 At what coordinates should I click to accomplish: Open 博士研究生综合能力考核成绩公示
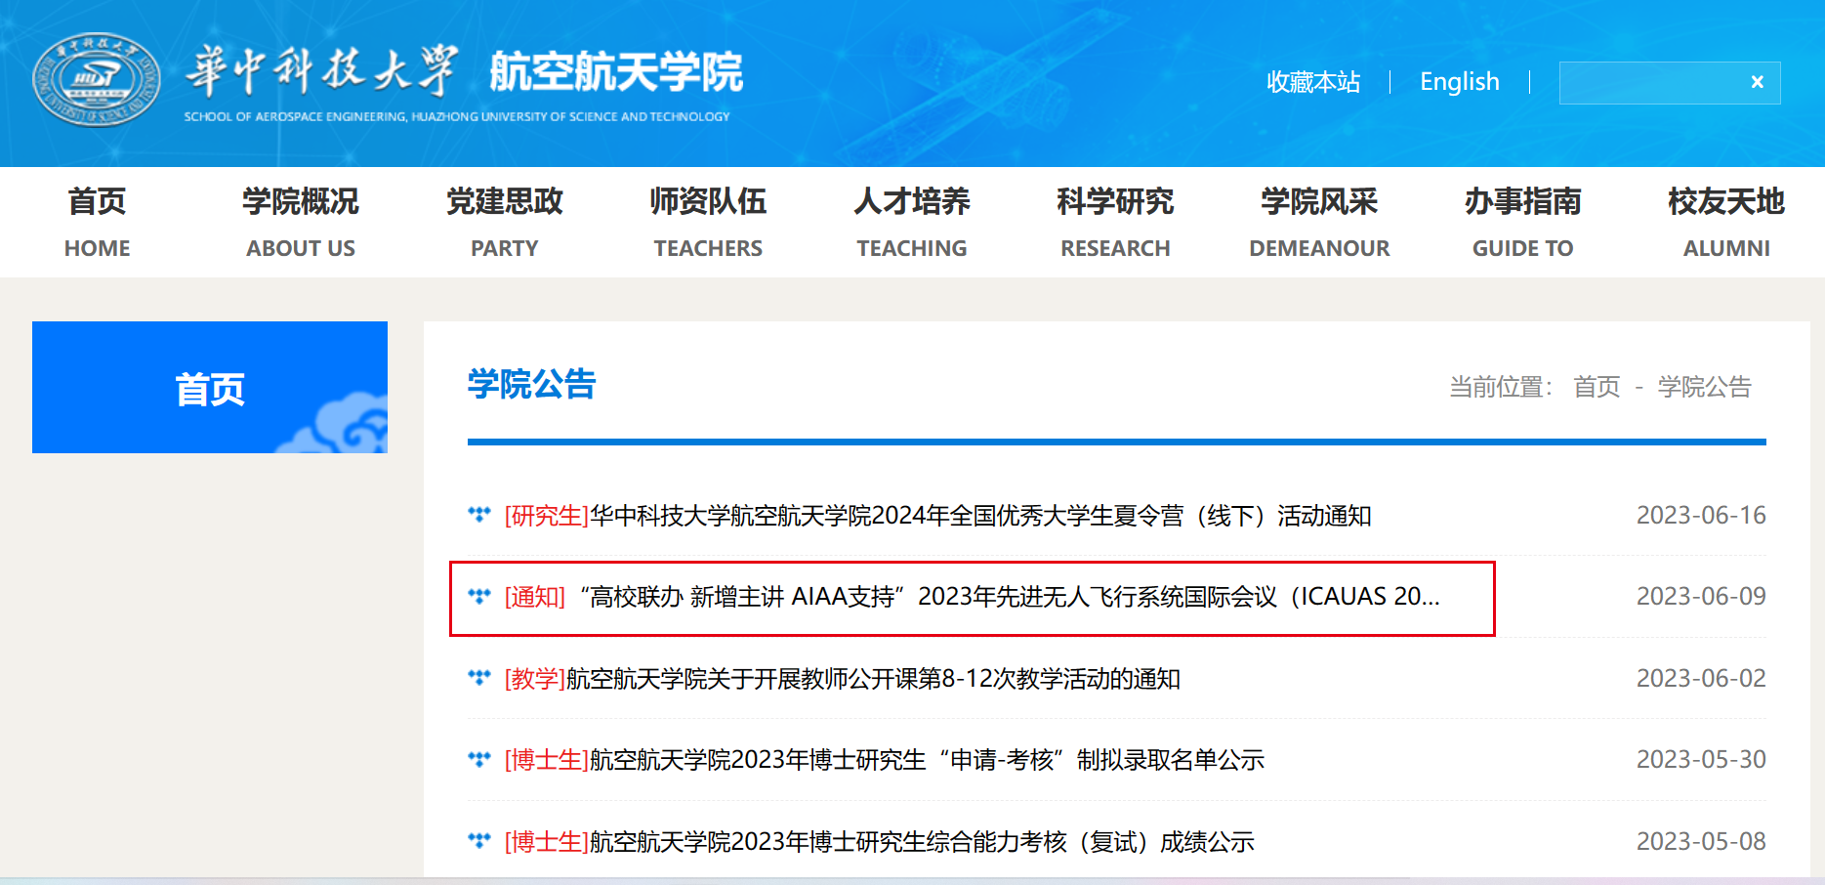pyautogui.click(x=879, y=841)
